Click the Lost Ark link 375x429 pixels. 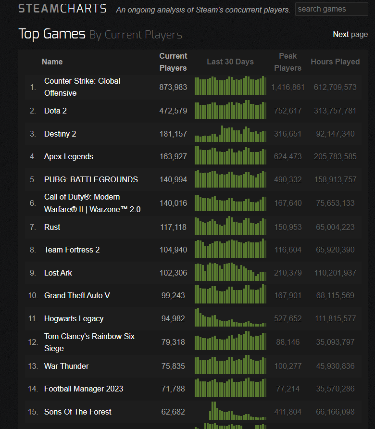58,273
